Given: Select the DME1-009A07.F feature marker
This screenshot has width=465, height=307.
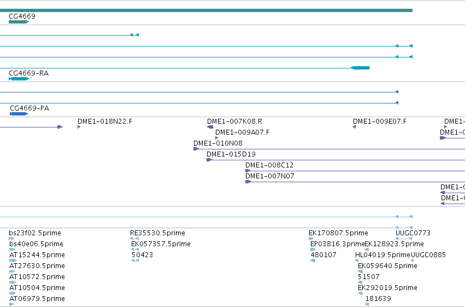Looking at the screenshot, I should 217,138.
